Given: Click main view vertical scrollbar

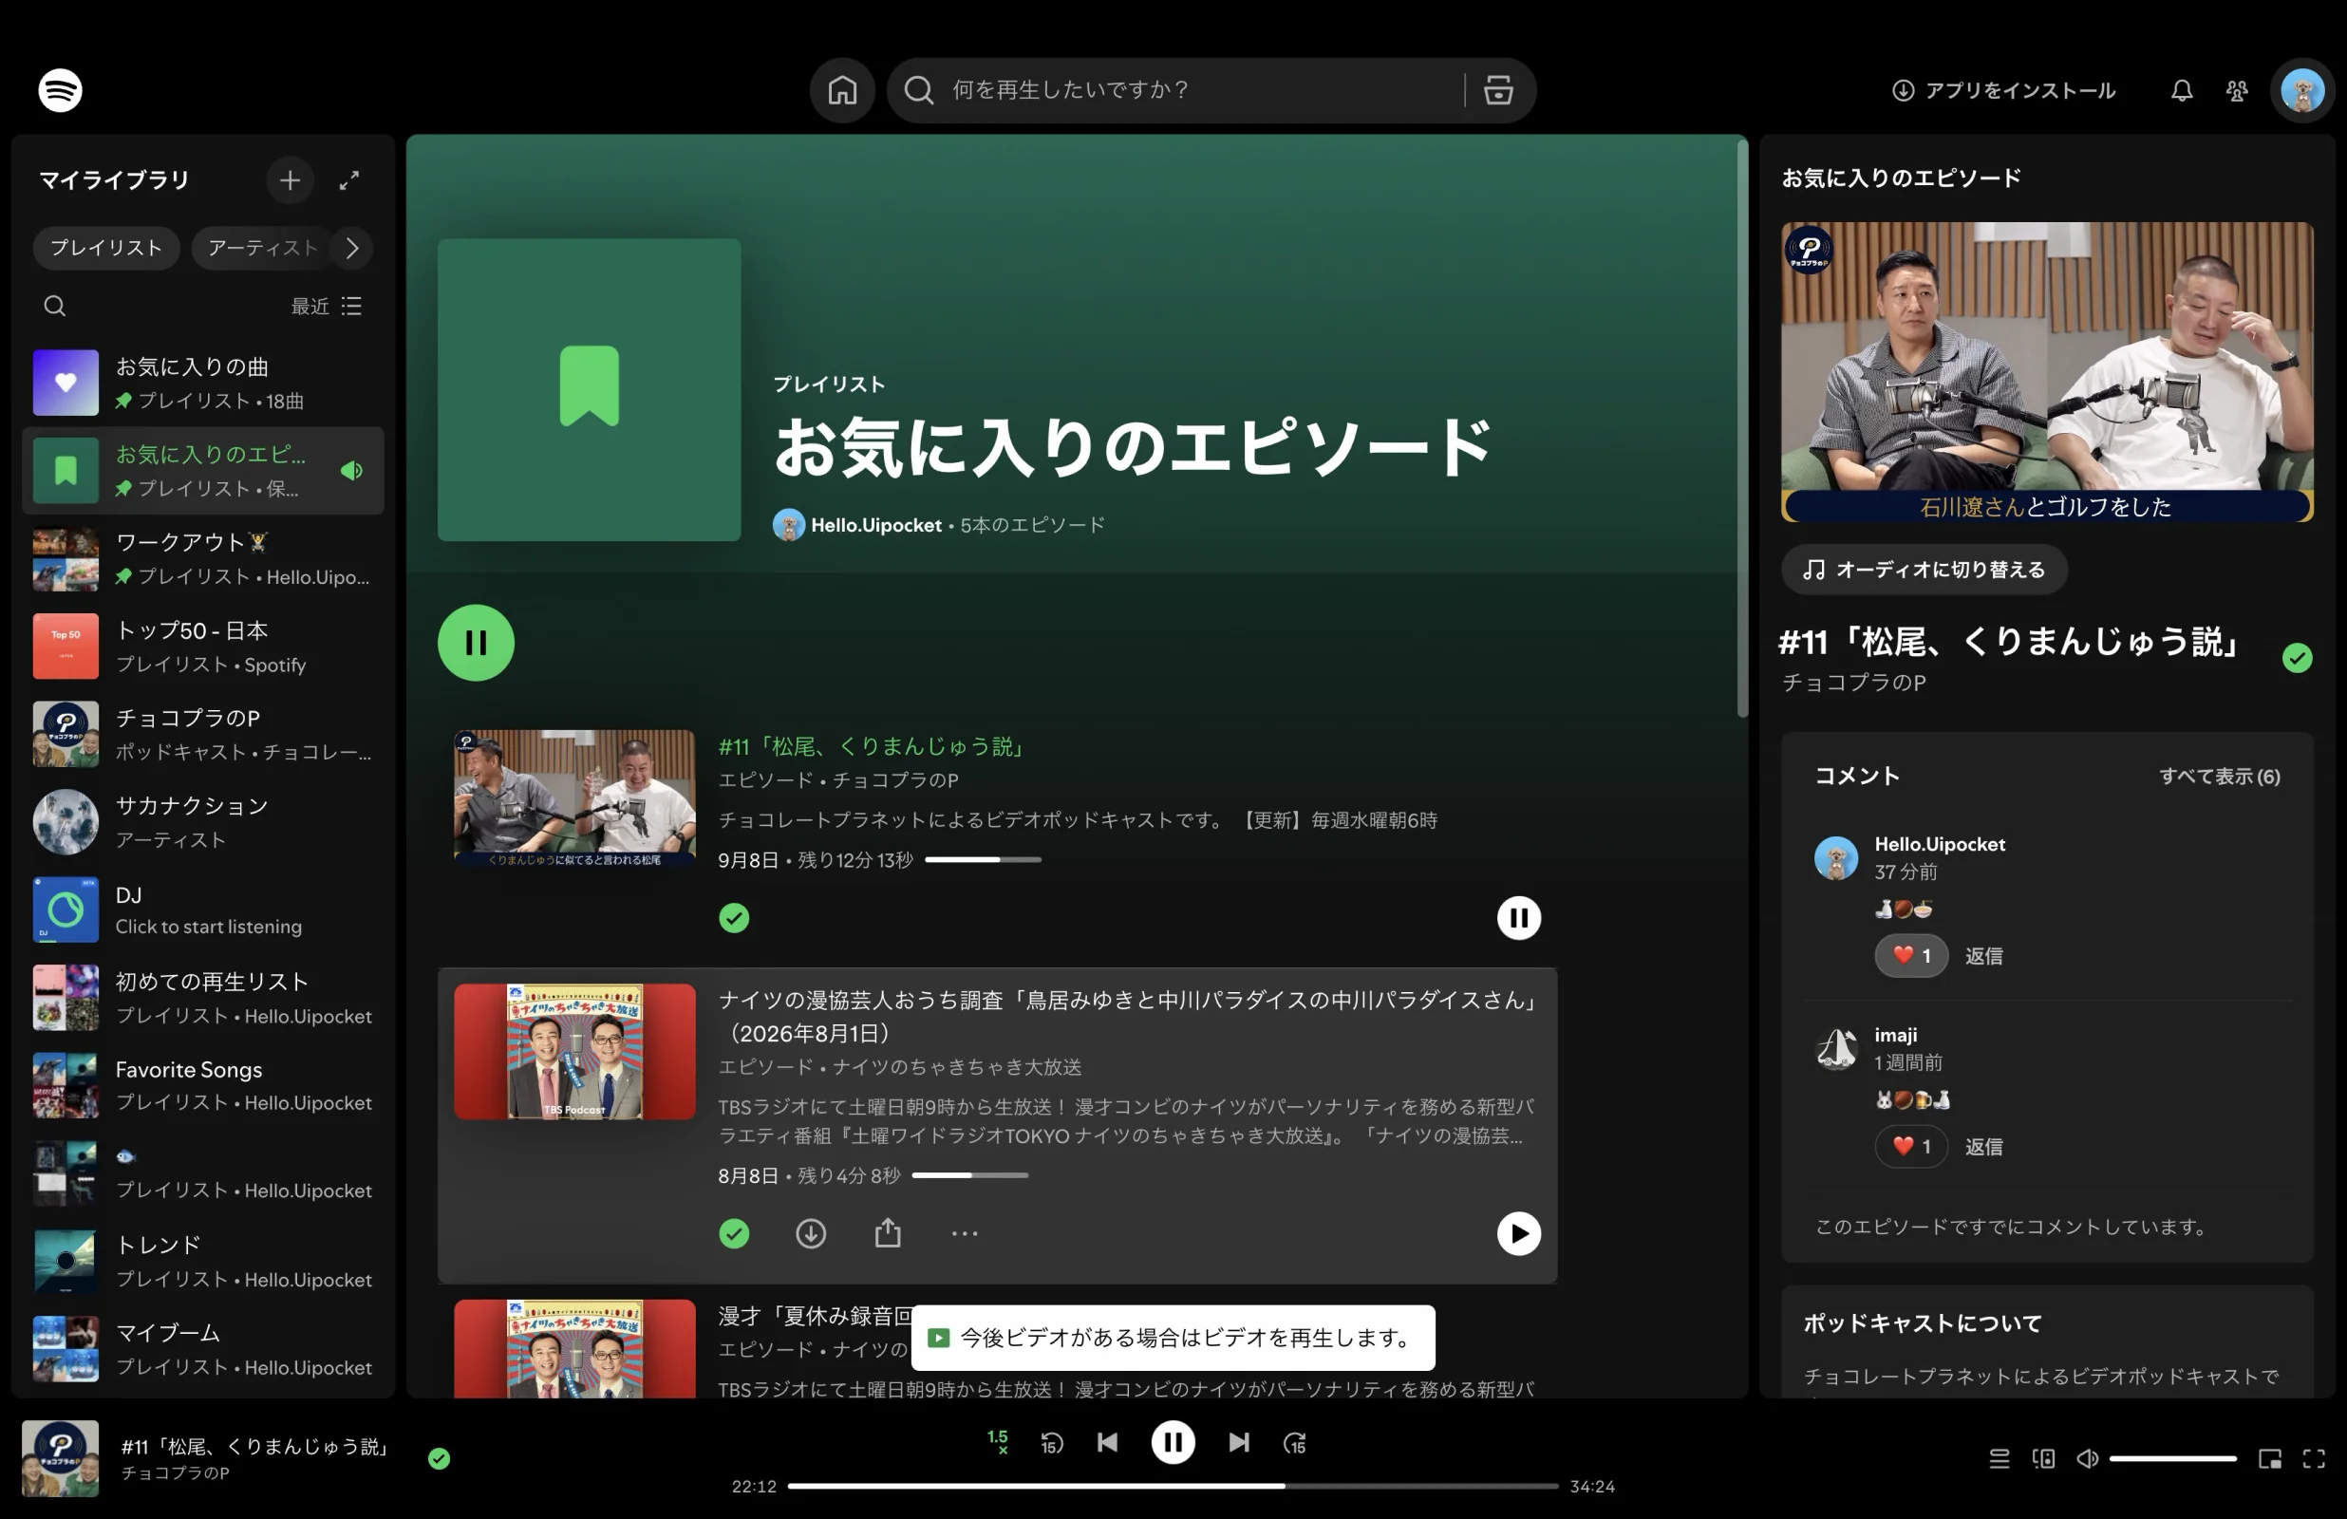Looking at the screenshot, I should (x=1741, y=427).
